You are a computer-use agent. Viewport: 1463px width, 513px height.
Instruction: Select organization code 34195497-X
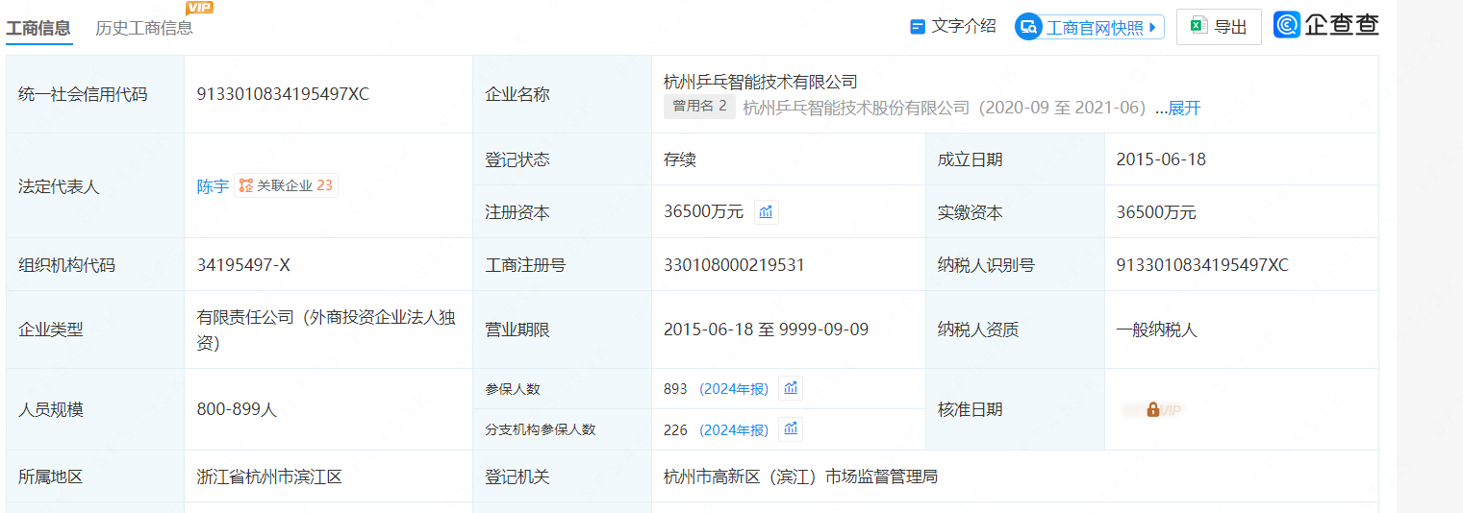(x=243, y=264)
